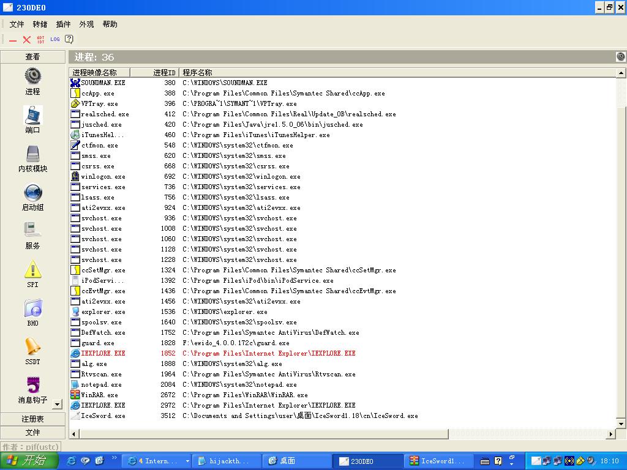The height and width of the screenshot is (470, 627).
Task: Open the 帮助 menu
Action: point(110,24)
